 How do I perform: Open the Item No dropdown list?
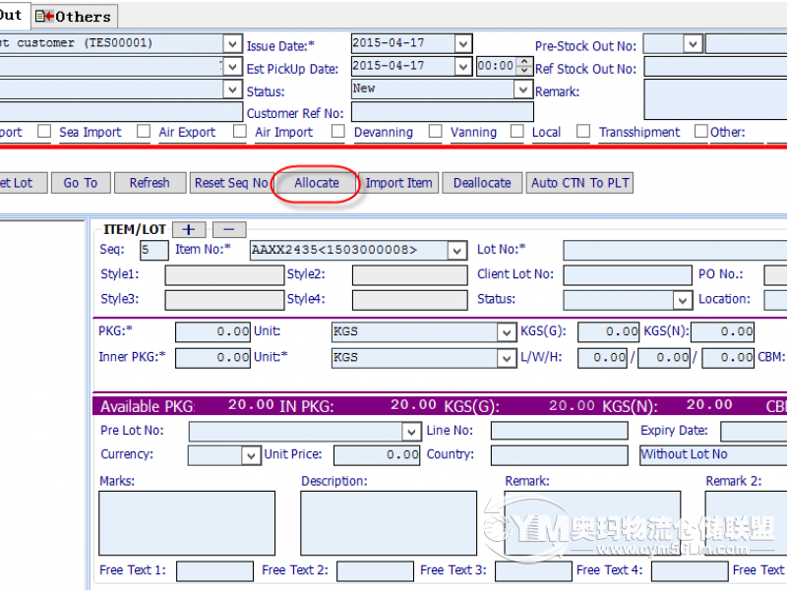[456, 250]
